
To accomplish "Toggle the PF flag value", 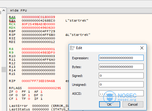I will pos(29,92).
